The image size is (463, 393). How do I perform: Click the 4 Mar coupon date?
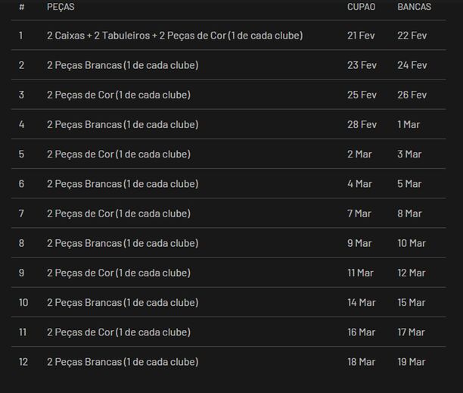tap(359, 184)
